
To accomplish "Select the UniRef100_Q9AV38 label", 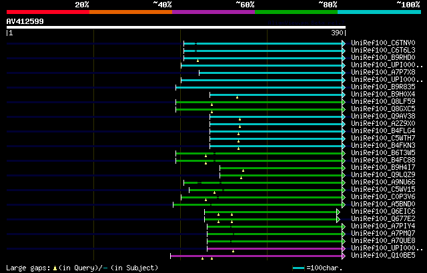I will [383, 117].
